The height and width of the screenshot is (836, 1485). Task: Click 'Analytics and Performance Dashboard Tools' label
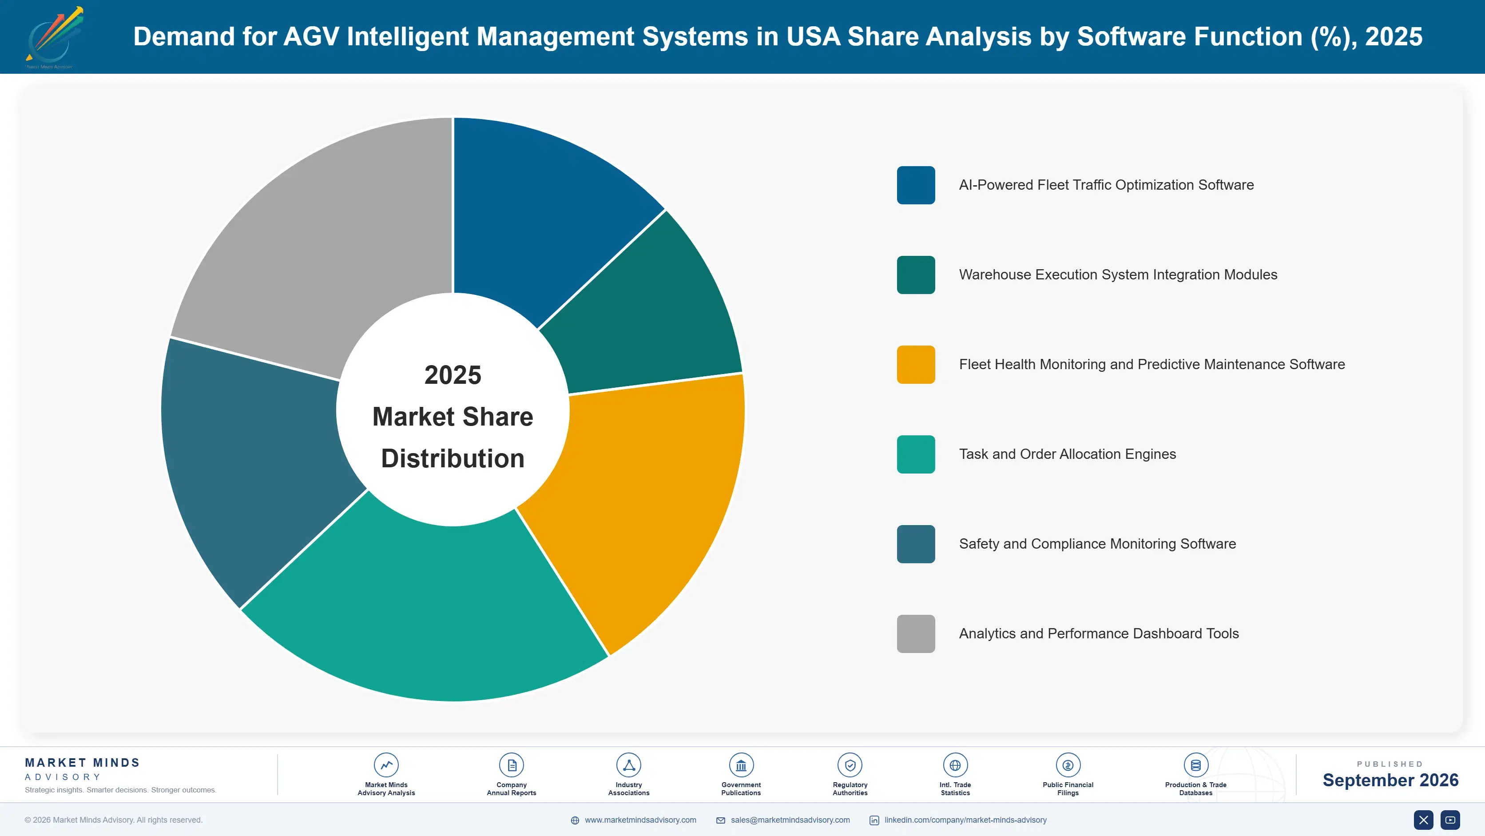1099,633
